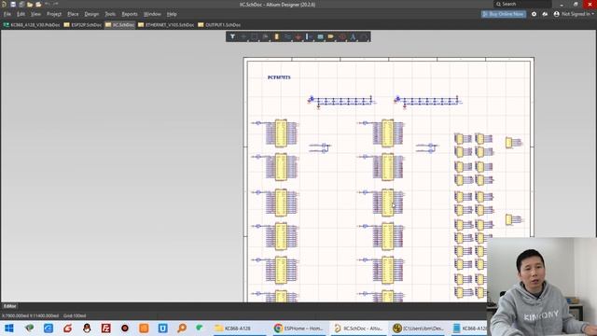The width and height of the screenshot is (597, 336).
Task: Select the top IC in right column
Action: (388, 133)
